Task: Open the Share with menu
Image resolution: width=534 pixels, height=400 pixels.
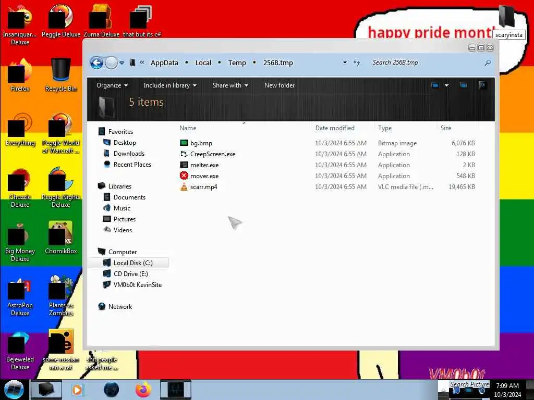Action: point(230,85)
